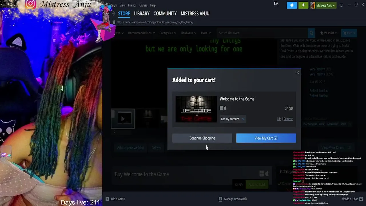
Task: Click the $4.99 price in cart dialog
Action: (x=289, y=108)
